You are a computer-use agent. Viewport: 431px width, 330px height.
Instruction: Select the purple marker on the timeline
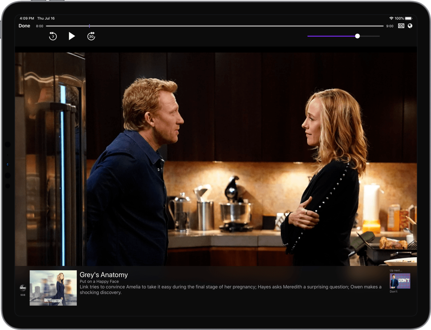coord(89,26)
